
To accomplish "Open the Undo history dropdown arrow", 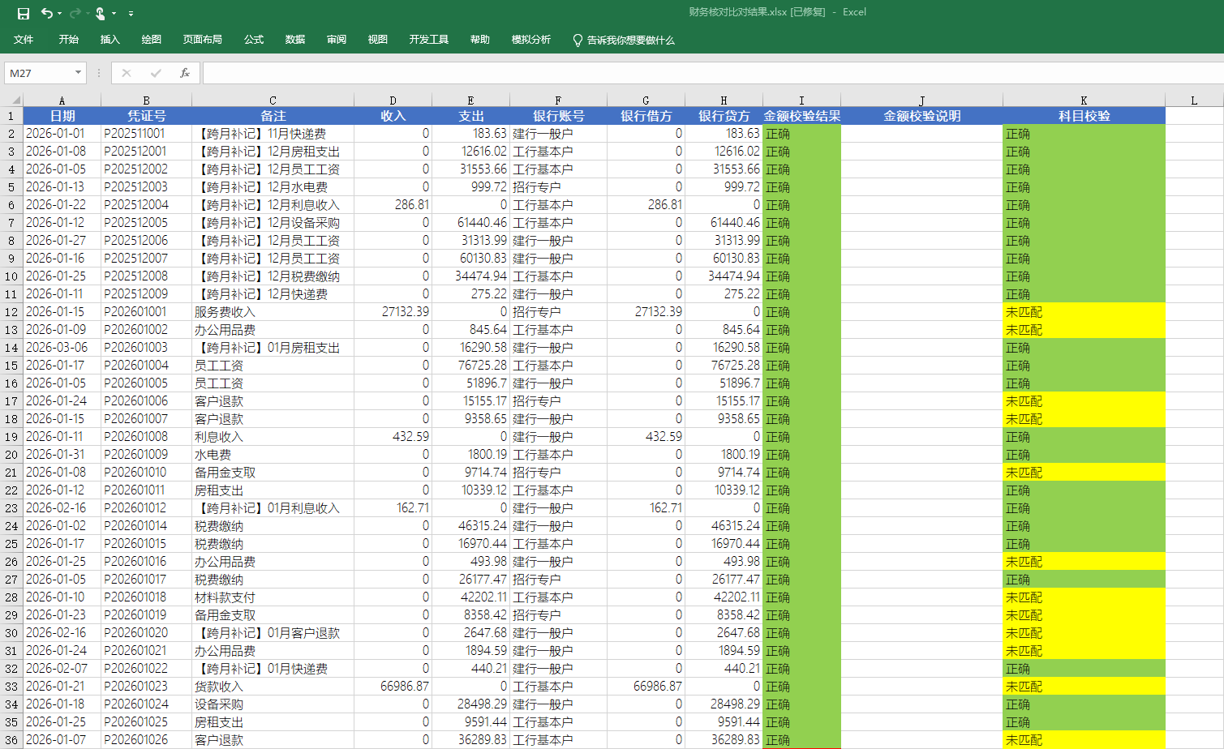I will click(x=60, y=14).
